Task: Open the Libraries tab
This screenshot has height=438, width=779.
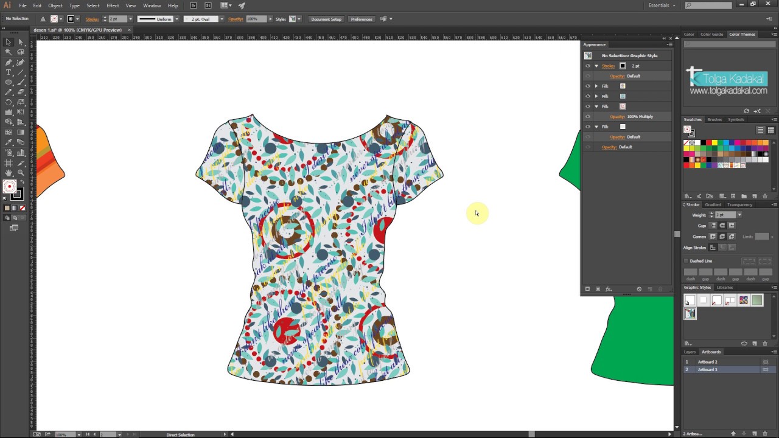Action: point(725,287)
